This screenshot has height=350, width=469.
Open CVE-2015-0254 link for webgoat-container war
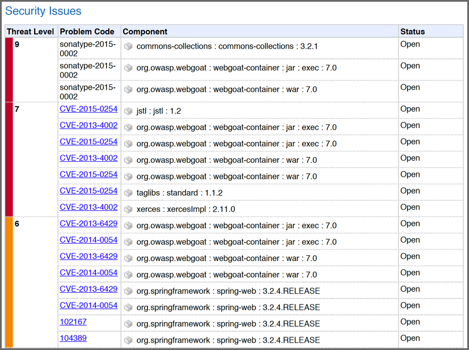click(x=88, y=174)
